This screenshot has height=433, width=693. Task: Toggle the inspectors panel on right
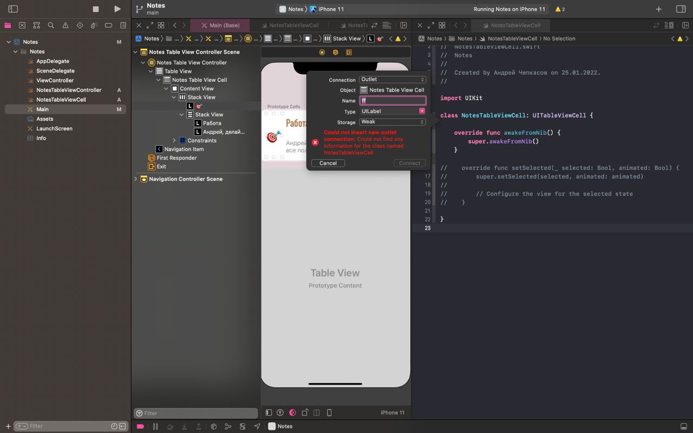point(681,9)
